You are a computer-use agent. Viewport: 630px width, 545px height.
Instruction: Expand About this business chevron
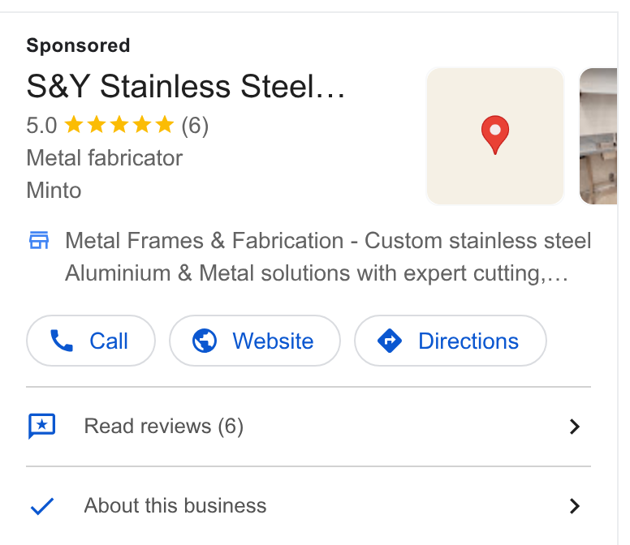coord(575,506)
